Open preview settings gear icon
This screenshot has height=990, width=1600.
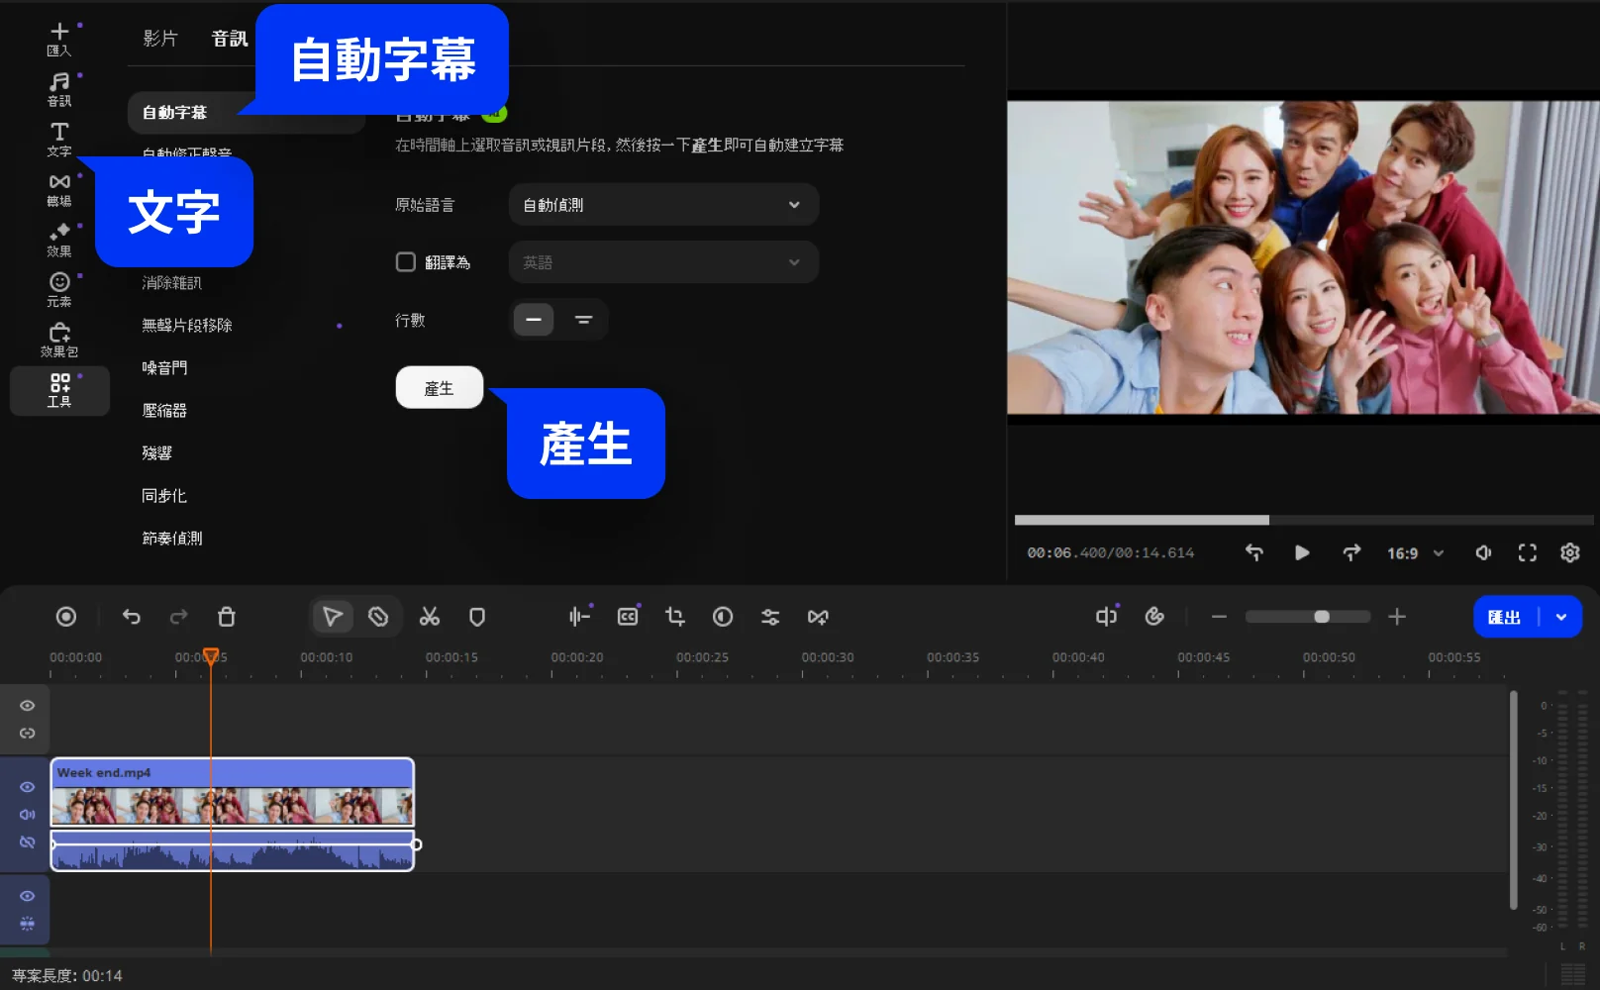(x=1569, y=552)
